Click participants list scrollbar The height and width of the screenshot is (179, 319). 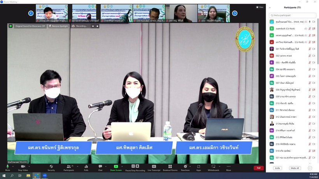pyautogui.click(x=318, y=42)
